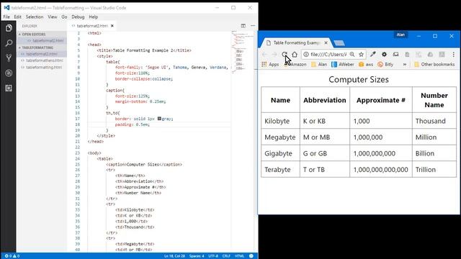The height and width of the screenshot is (259, 461).
Task: Open a new Chrome tab
Action: coord(339,43)
